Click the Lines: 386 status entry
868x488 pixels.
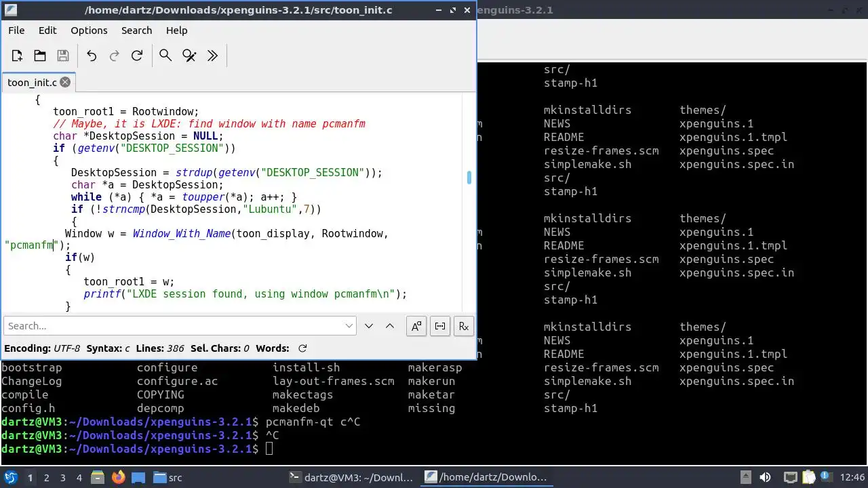pos(160,348)
